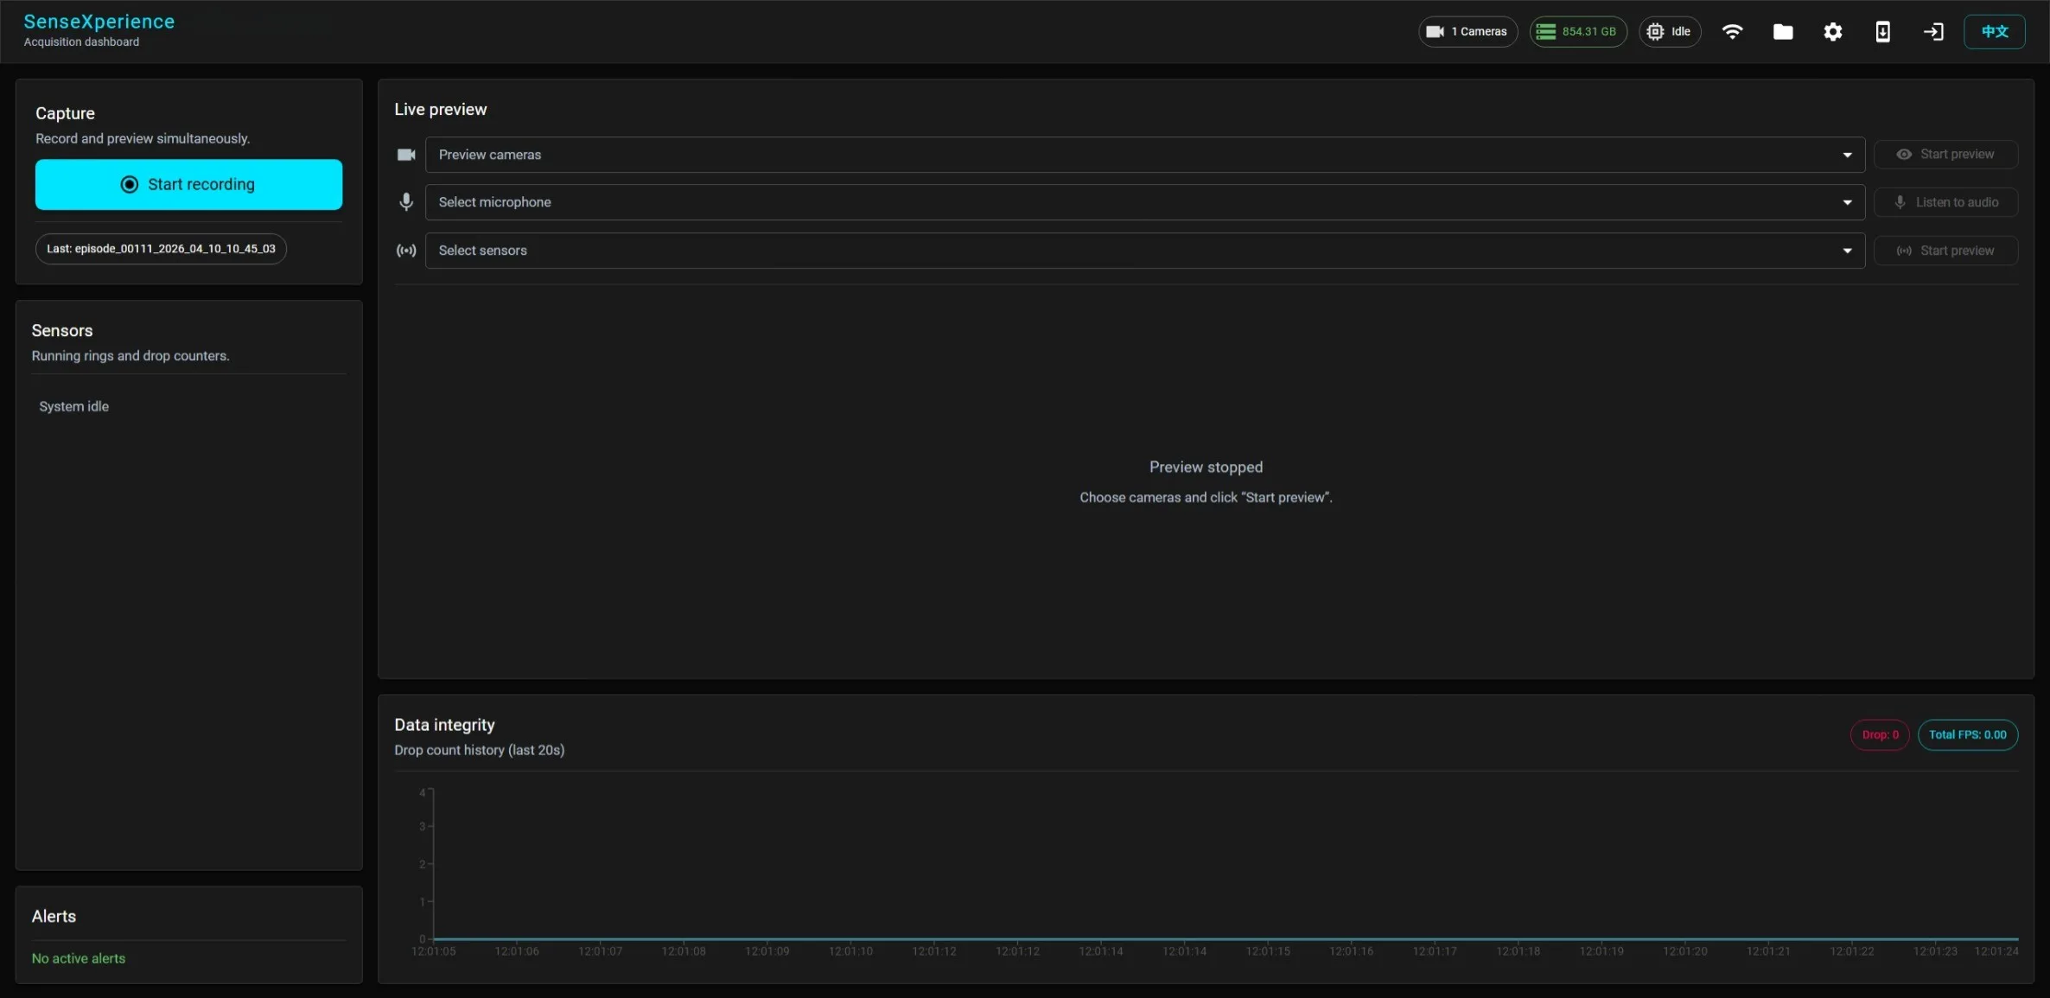The image size is (2050, 998).
Task: Click the microphone icon beside Select microphone
Action: [406, 202]
